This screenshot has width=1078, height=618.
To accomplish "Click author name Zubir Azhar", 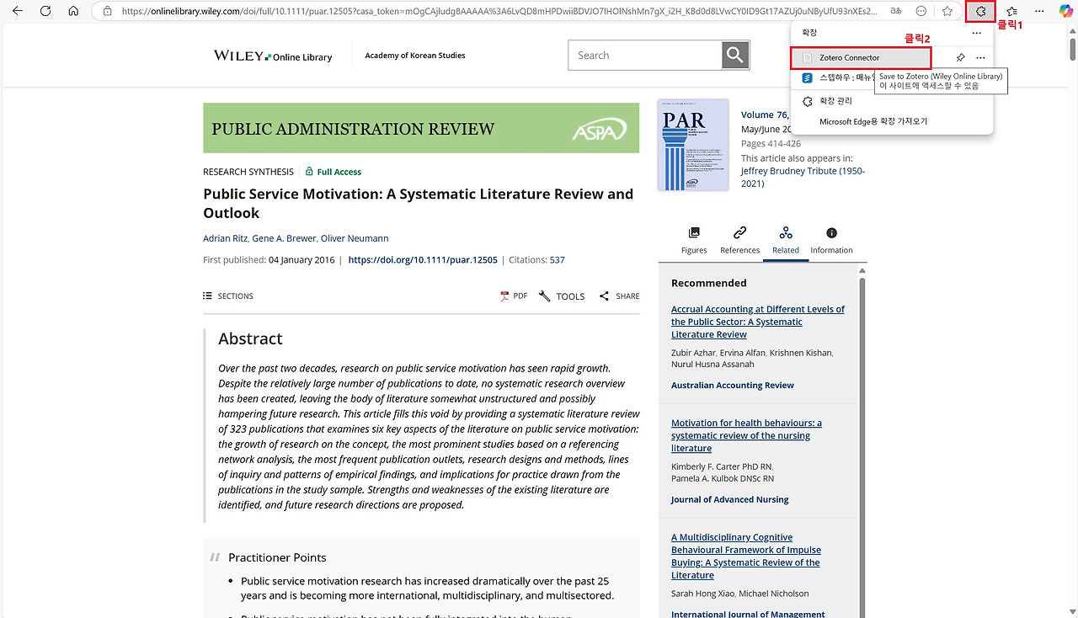I will click(693, 353).
